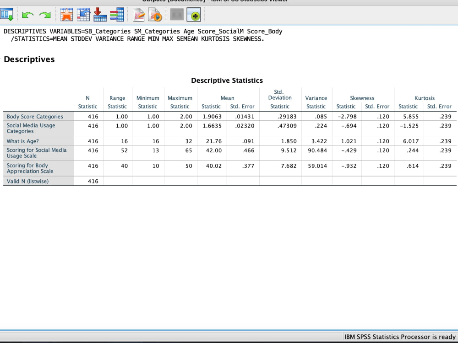Click the Insert Text document icon
458x343 pixels.
tap(138, 14)
